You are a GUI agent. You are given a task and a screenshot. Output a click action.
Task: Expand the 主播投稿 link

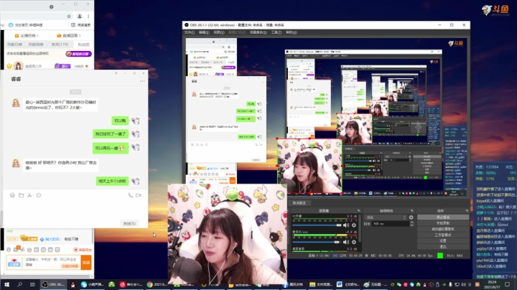[x=27, y=36]
